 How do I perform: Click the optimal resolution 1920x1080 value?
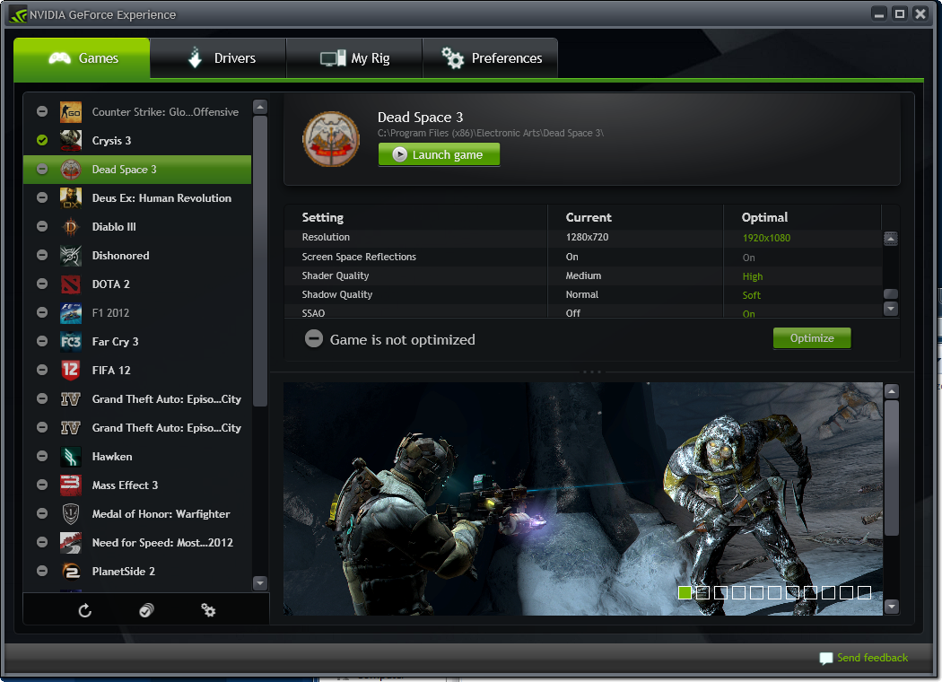tap(766, 238)
